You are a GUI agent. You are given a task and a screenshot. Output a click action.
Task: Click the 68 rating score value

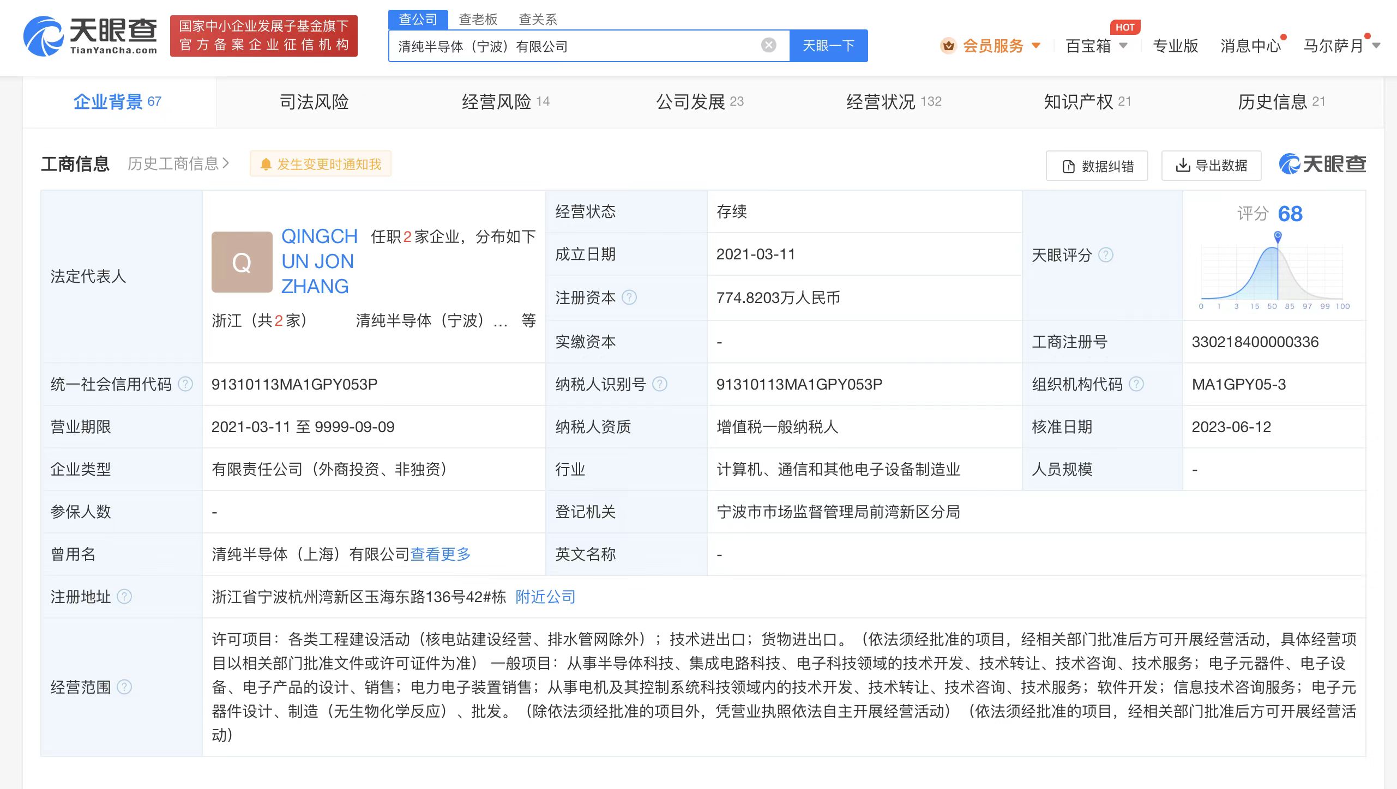(x=1290, y=214)
